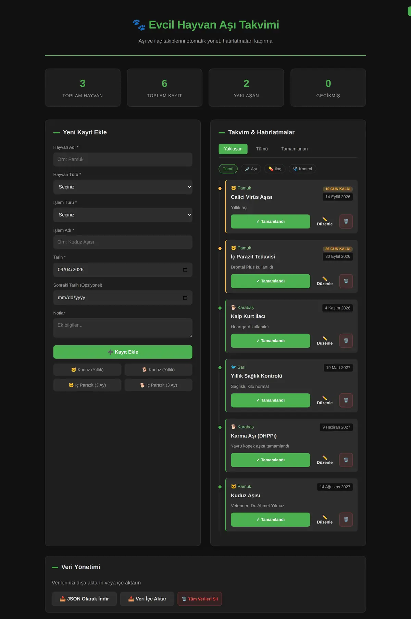This screenshot has height=619, width=411.
Task: Click the 14 Eylül 2026 date badge
Action: (x=338, y=197)
